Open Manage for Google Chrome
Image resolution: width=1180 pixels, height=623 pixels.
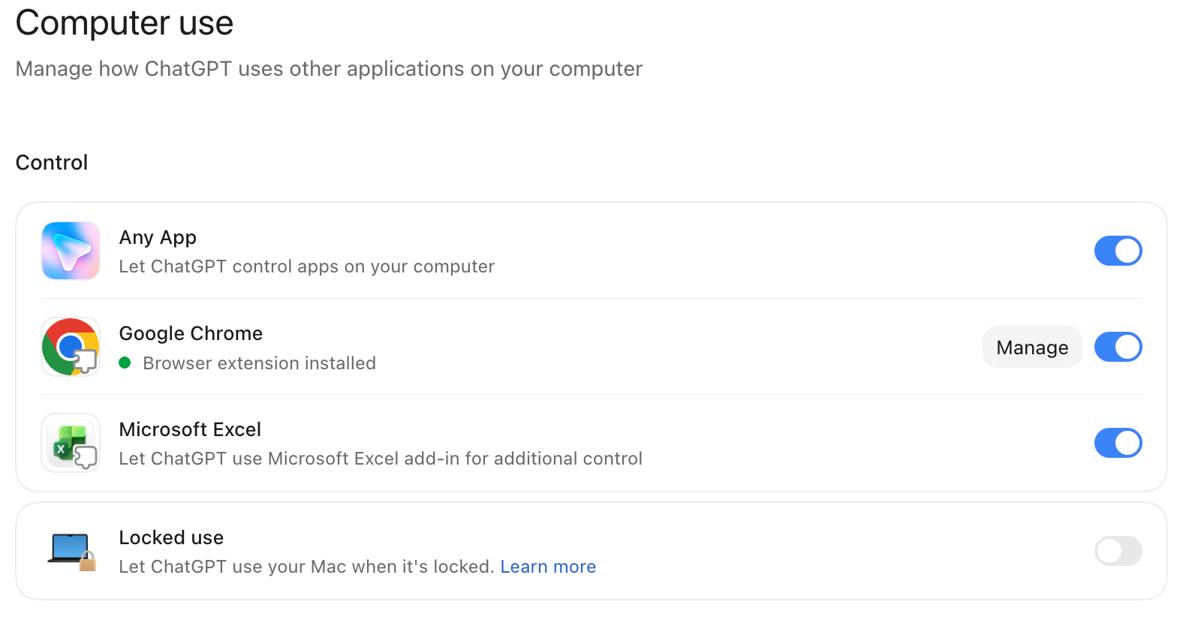pos(1032,347)
